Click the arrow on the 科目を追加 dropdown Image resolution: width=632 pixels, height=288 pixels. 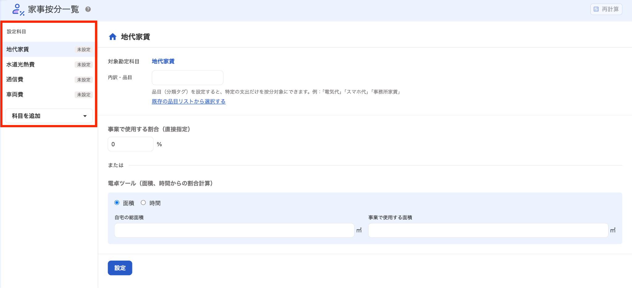coord(85,116)
